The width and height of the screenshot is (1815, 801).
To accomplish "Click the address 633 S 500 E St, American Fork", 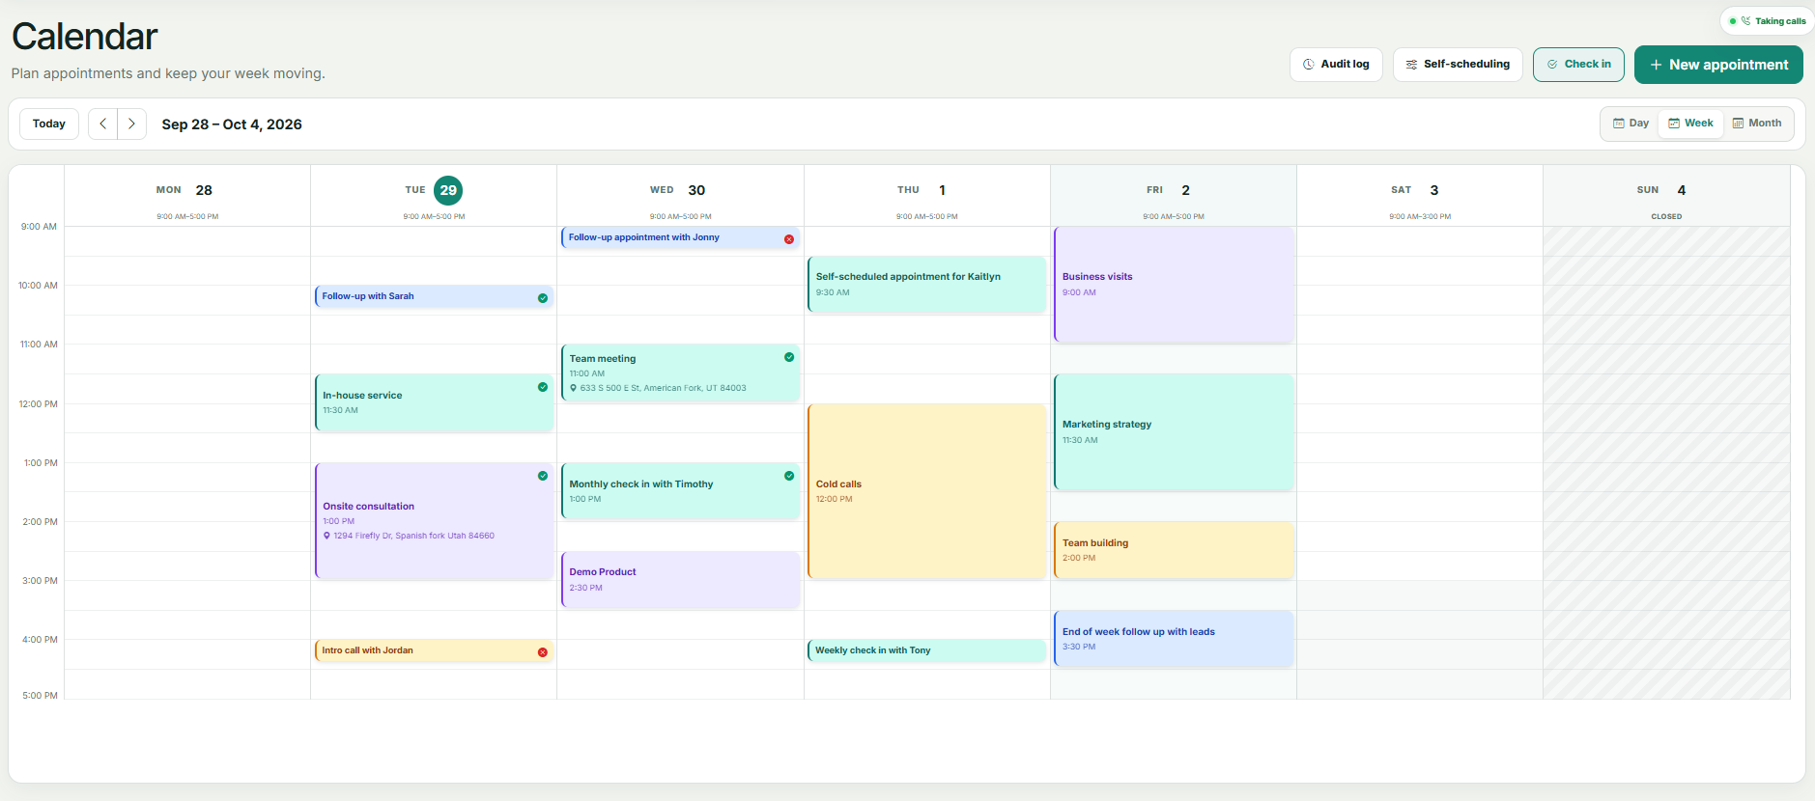I will pos(664,388).
